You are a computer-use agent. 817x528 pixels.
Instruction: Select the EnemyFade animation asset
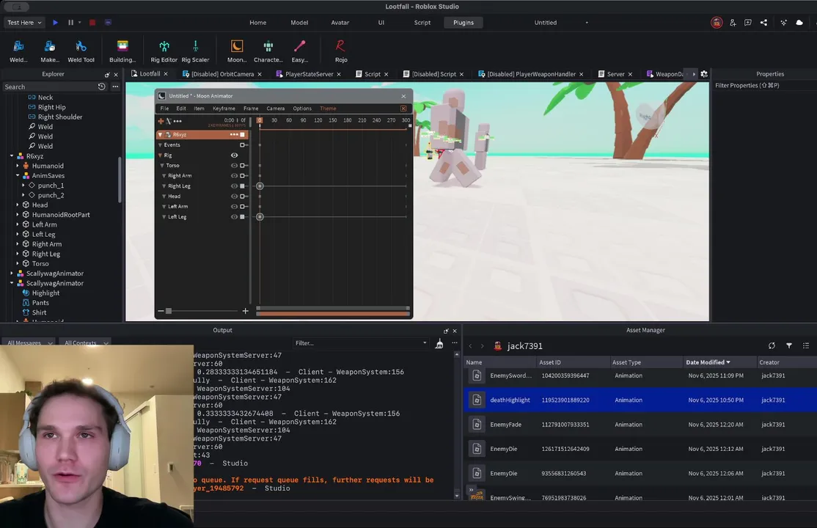coord(640,425)
